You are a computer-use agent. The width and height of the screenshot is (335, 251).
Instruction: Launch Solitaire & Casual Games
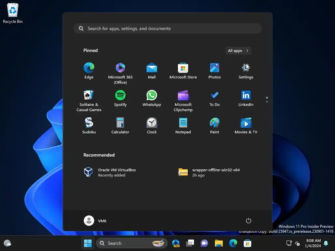[x=89, y=101]
